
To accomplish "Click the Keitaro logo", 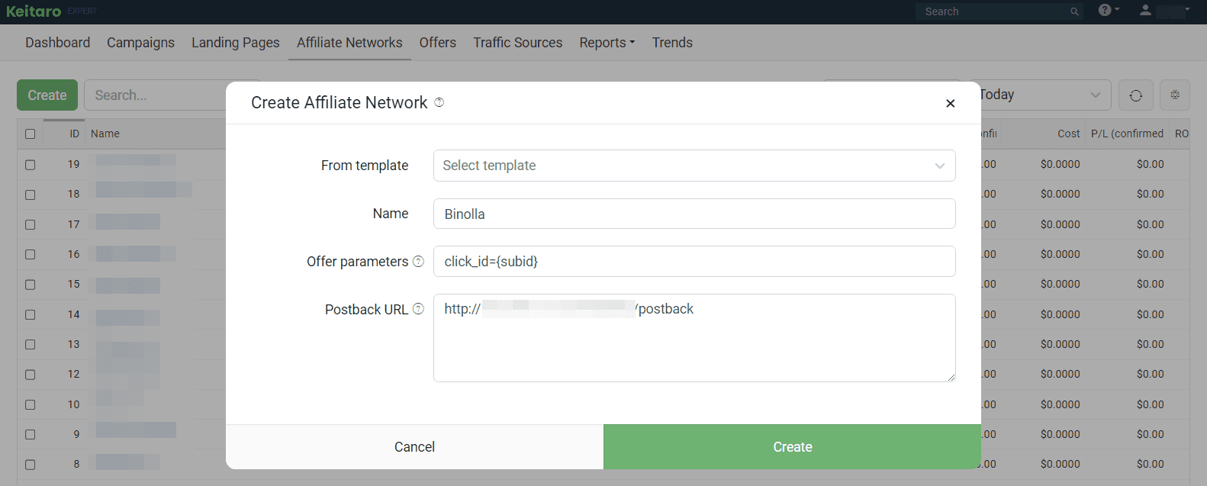I will (x=34, y=11).
